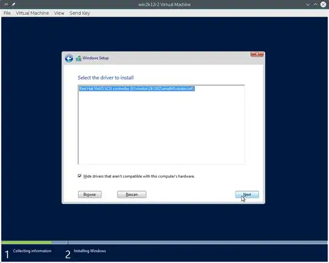The height and width of the screenshot is (263, 329).
Task: Click the Installing Windows step label
Action: [x=90, y=251]
